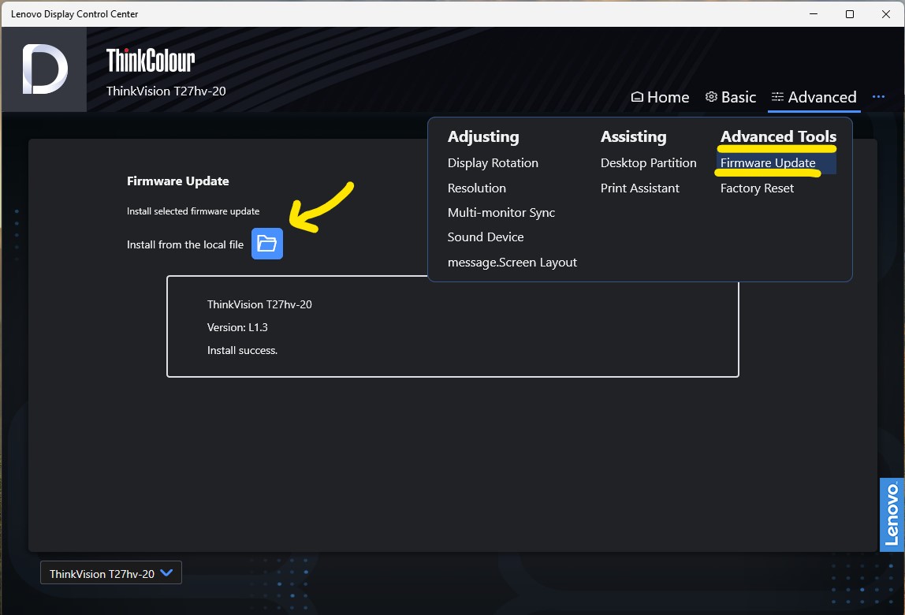Select Factory Reset option
Screen dimensions: 905x615
tap(757, 188)
